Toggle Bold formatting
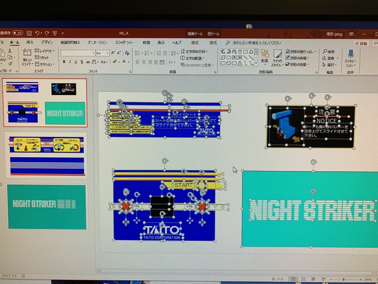Screen dimensions: 378x284 point(64,62)
